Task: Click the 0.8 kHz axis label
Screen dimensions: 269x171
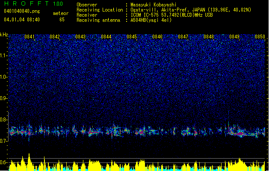Action: [x=3, y=120]
